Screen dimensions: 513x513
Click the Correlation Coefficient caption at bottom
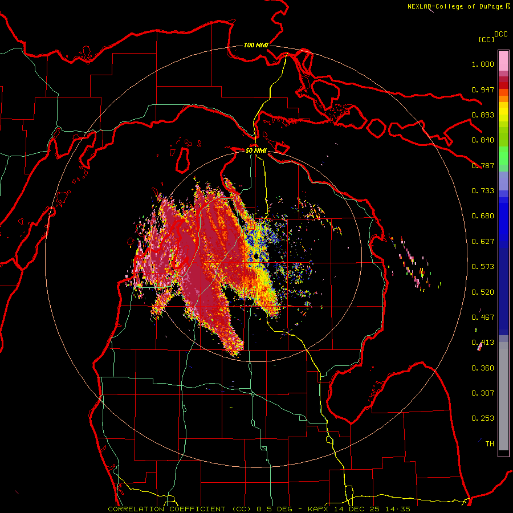click(x=259, y=509)
